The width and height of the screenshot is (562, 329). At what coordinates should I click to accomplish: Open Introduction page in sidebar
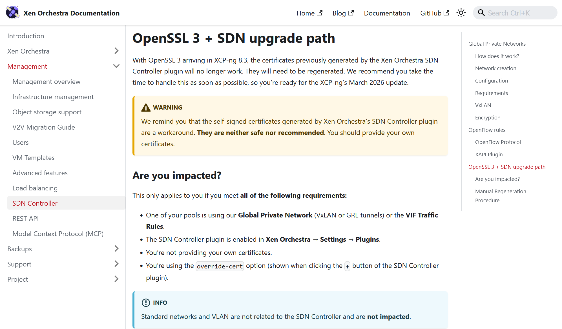pyautogui.click(x=26, y=36)
